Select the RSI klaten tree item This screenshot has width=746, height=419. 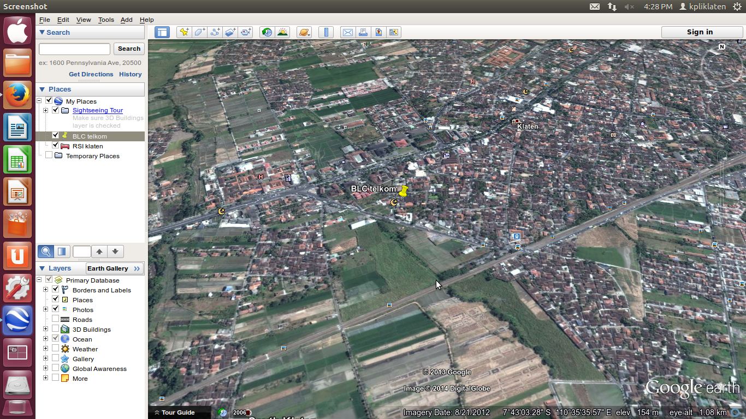coord(87,146)
